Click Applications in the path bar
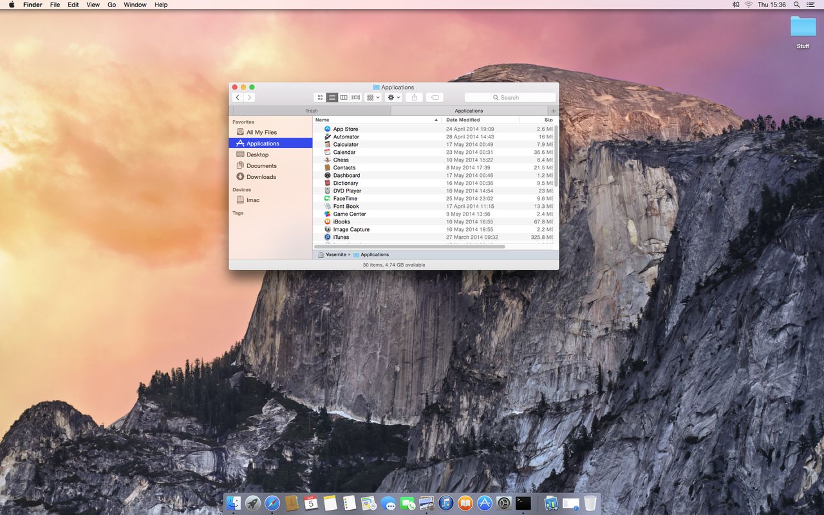Viewport: 824px width, 515px height. point(371,255)
